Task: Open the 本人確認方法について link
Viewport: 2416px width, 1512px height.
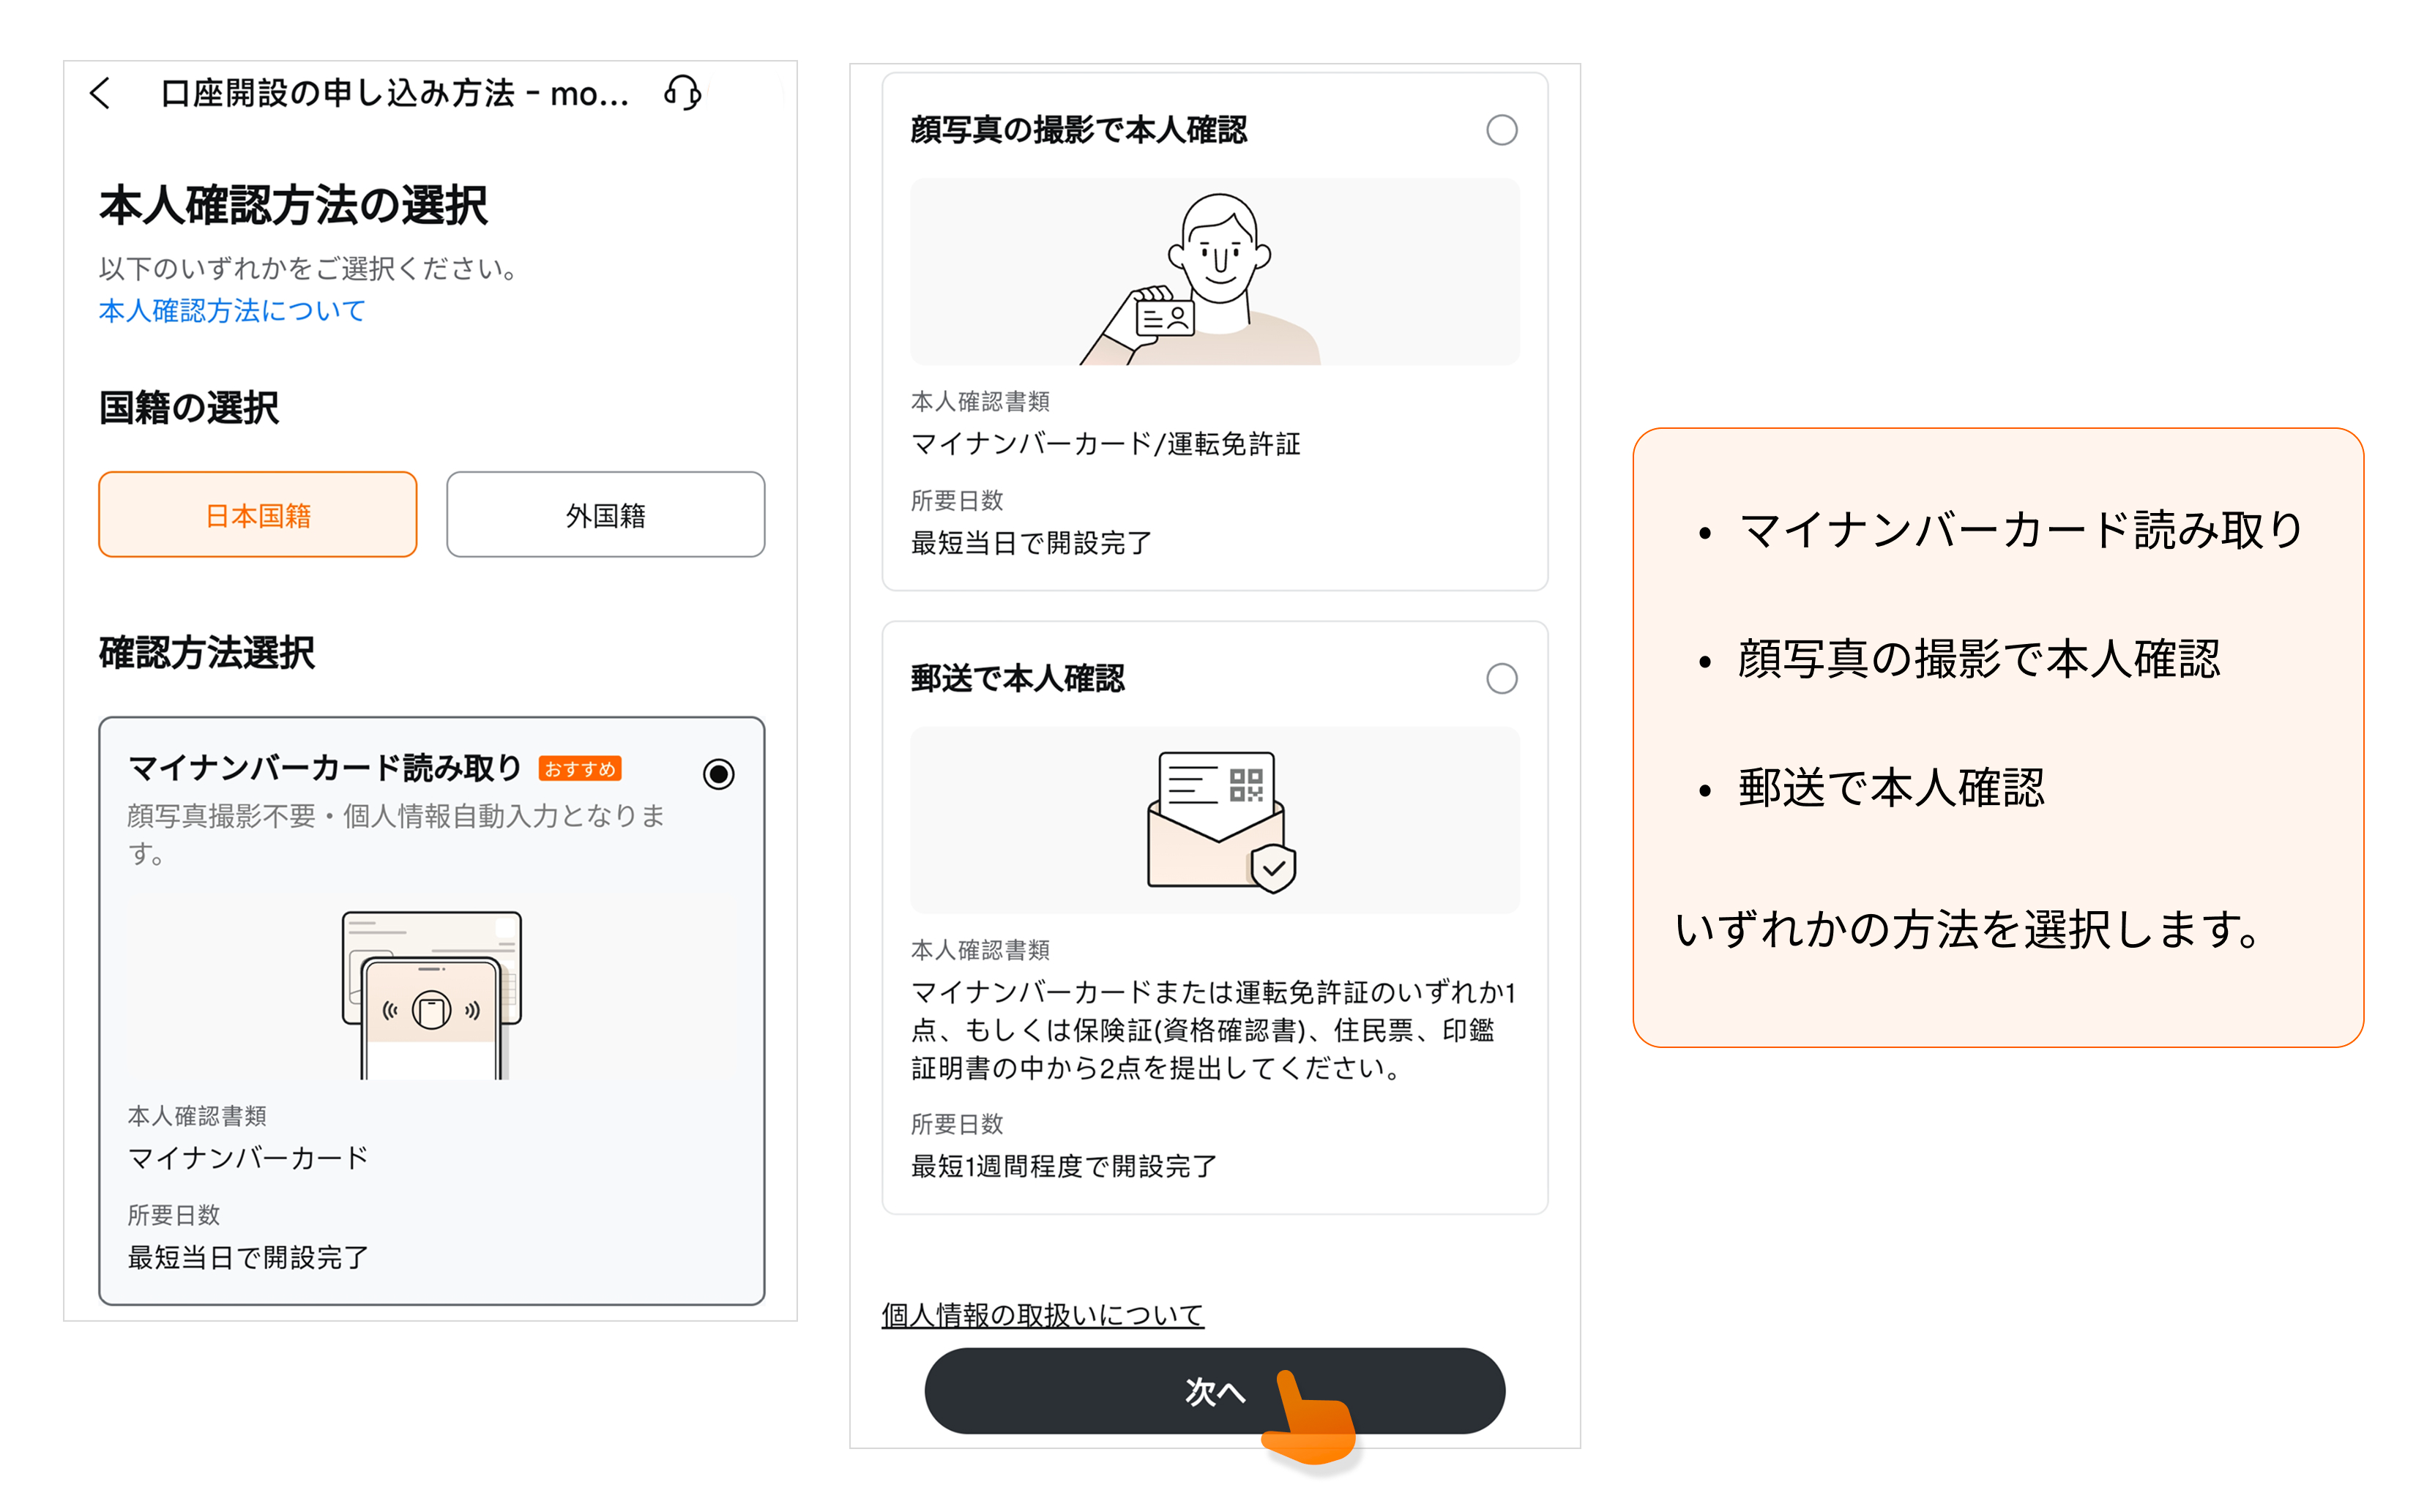Action: coord(232,311)
